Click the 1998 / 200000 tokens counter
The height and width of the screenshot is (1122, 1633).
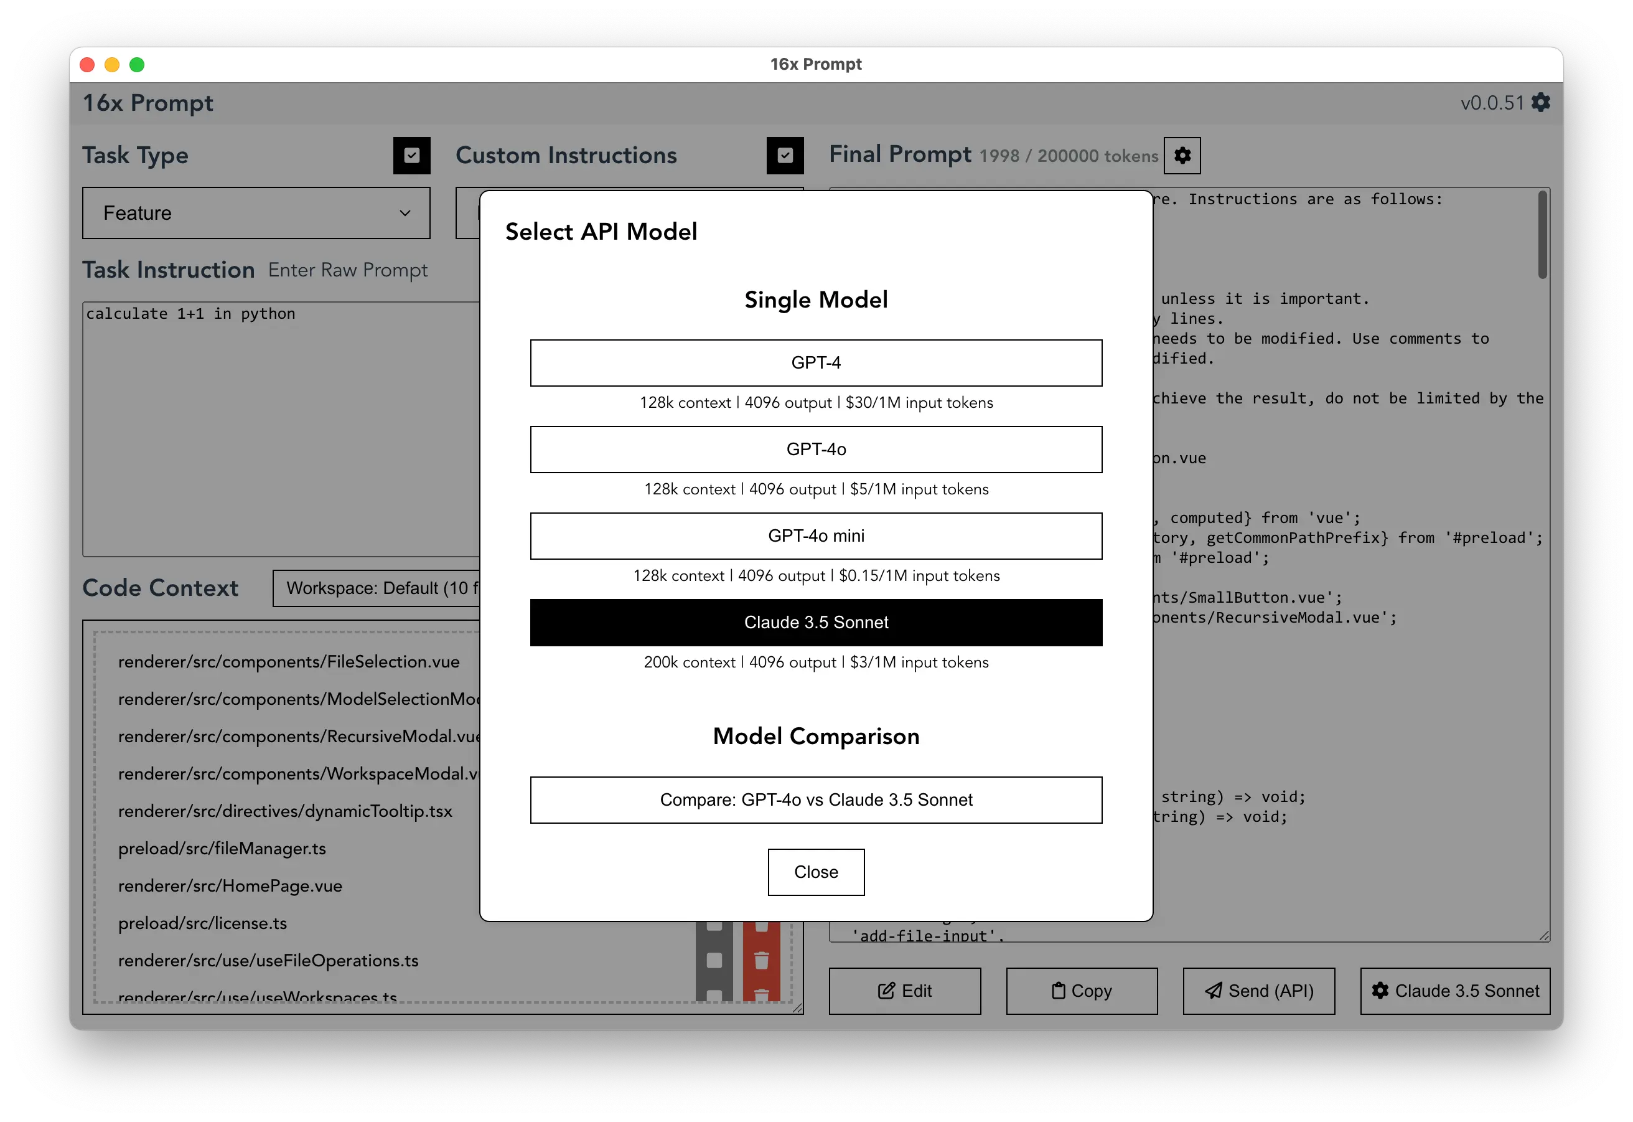coord(1068,156)
